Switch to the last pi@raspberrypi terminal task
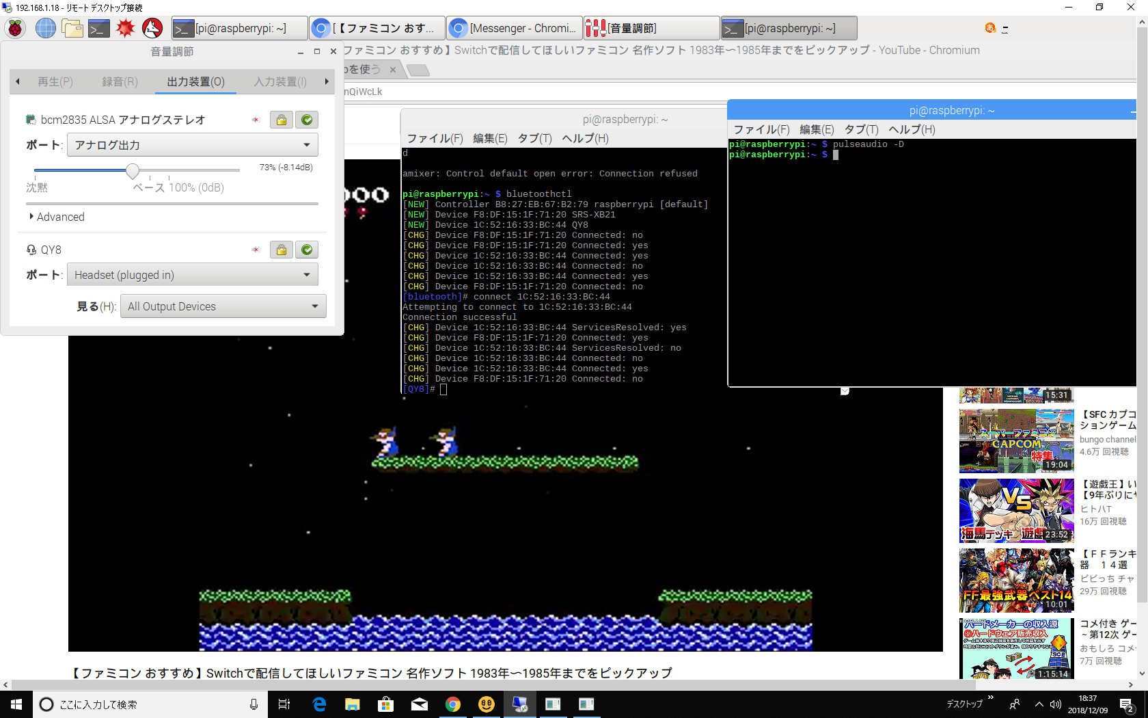The height and width of the screenshot is (718, 1148). [x=789, y=28]
